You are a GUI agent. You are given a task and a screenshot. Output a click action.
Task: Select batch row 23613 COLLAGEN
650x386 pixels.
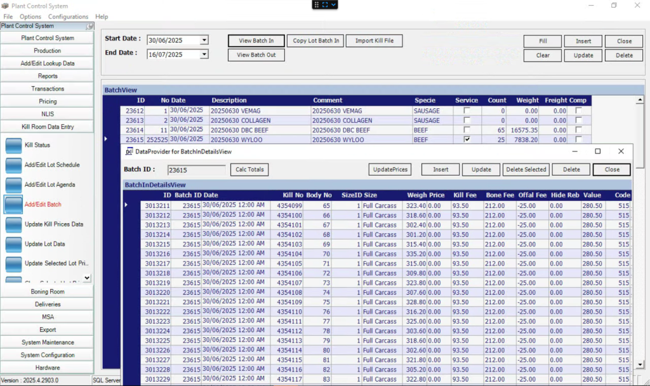[x=355, y=120]
